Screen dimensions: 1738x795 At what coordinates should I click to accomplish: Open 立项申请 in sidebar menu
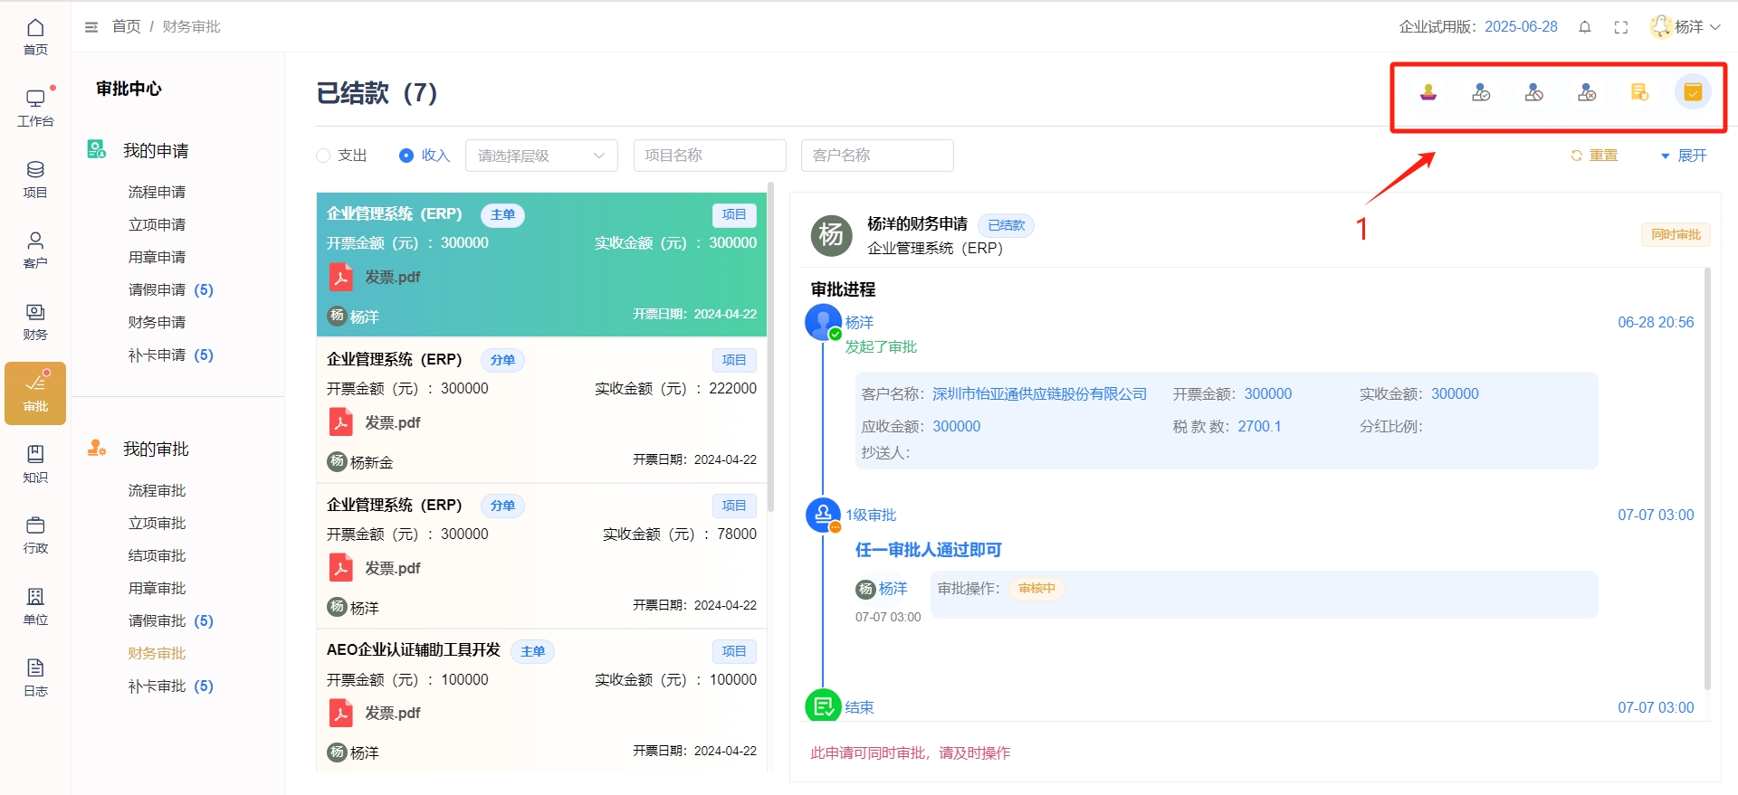click(157, 224)
